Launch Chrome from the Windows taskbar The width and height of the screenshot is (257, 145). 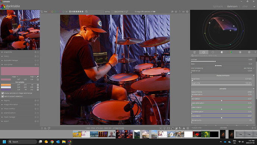click(x=52, y=142)
